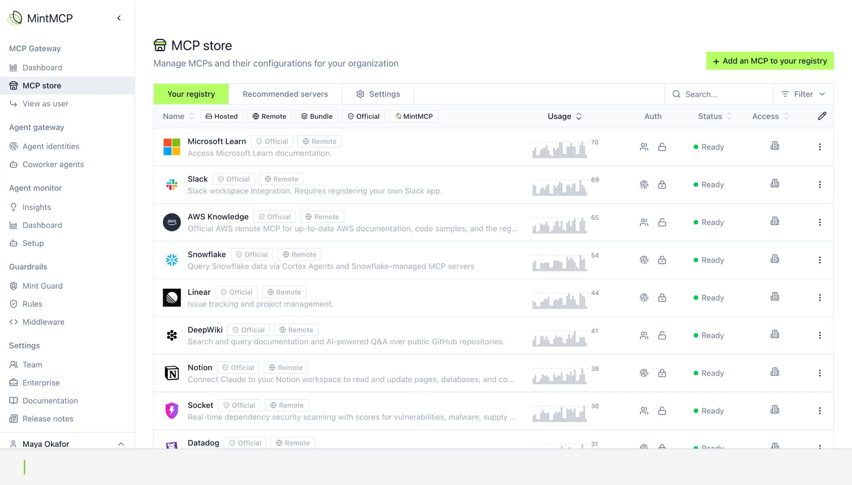Viewport: 852px width, 485px height.
Task: Click the Official badge on Notion row
Action: tap(238, 367)
